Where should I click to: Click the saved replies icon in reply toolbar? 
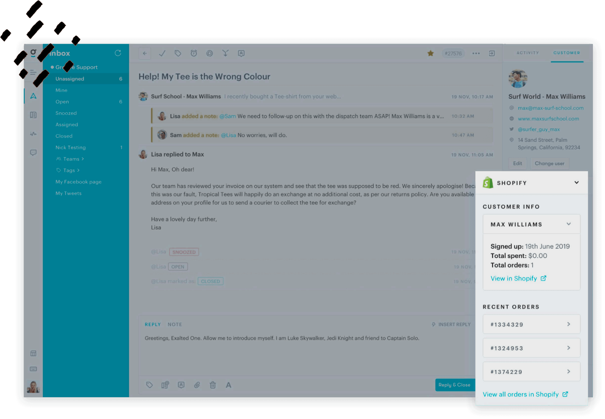pyautogui.click(x=165, y=385)
